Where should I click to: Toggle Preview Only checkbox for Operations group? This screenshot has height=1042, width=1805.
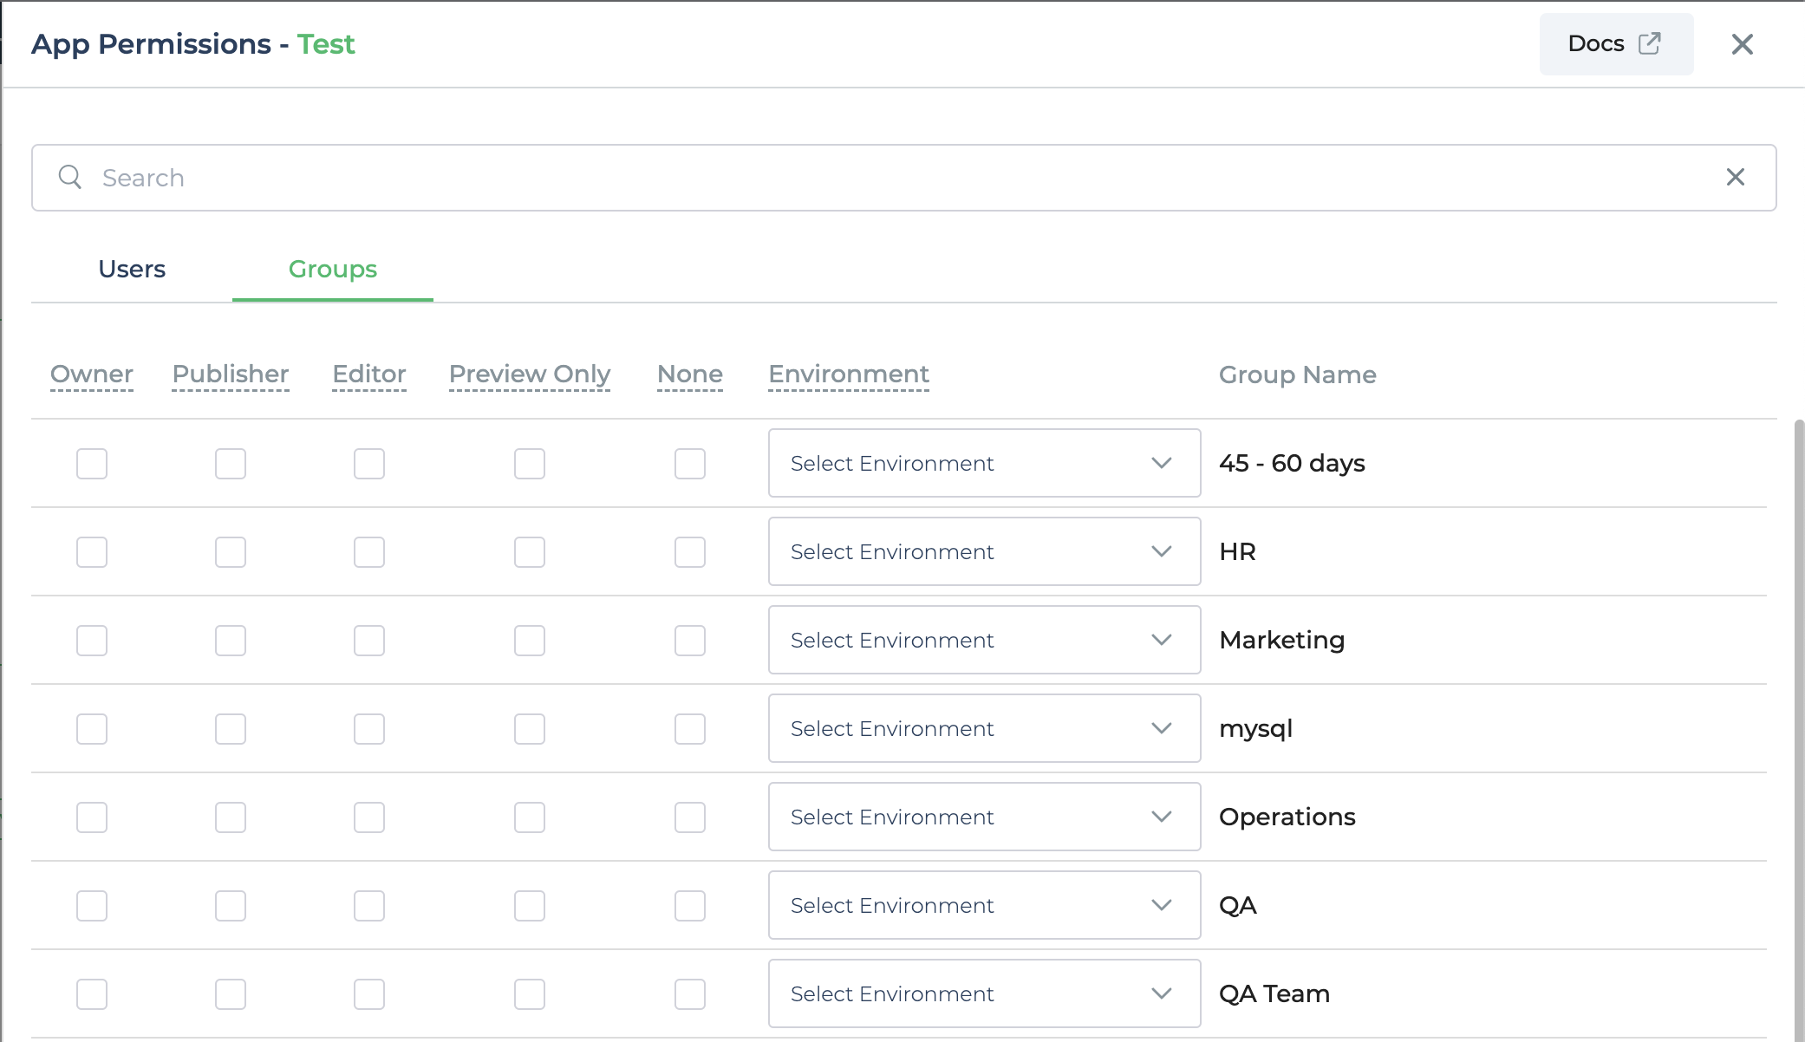[x=530, y=817]
